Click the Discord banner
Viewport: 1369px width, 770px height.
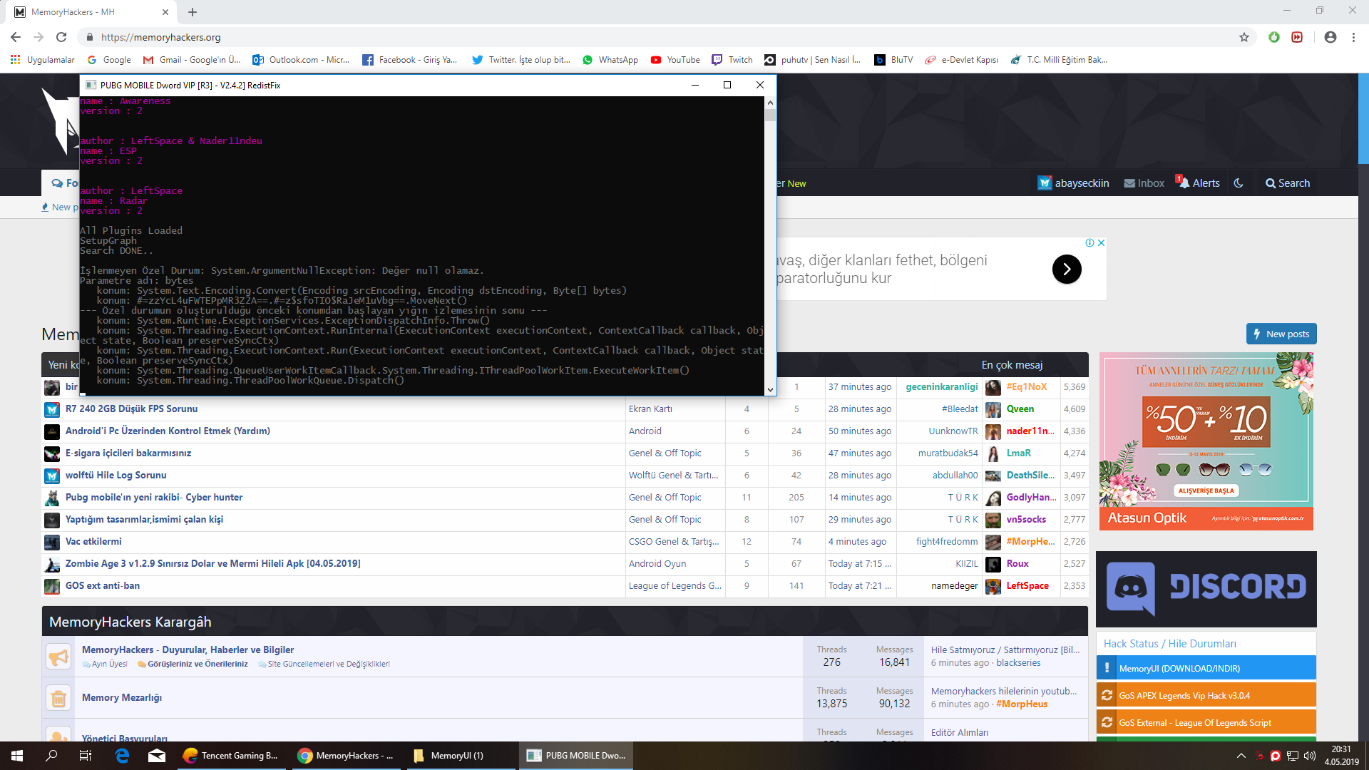[x=1206, y=589]
